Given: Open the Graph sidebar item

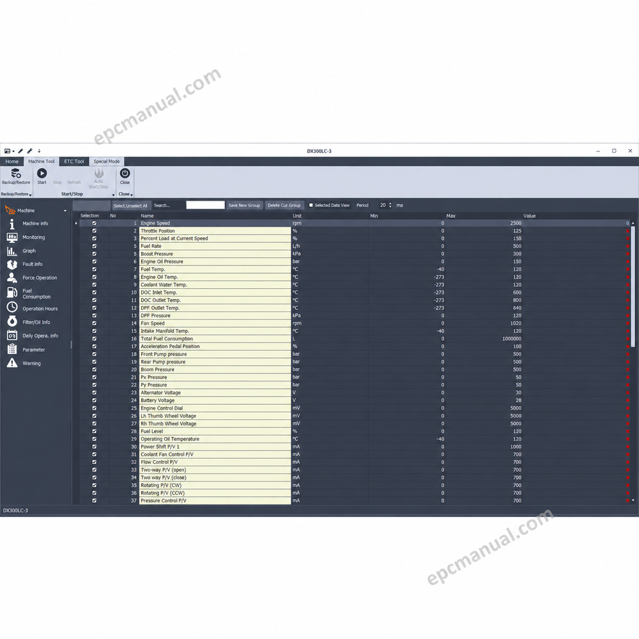Looking at the screenshot, I should click(x=29, y=251).
